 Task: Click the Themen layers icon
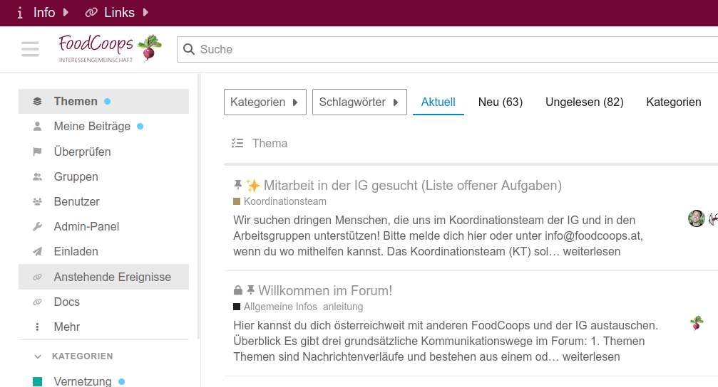(38, 101)
